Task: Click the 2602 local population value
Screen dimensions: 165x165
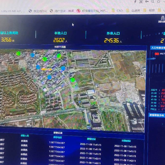Action: (x=59, y=40)
